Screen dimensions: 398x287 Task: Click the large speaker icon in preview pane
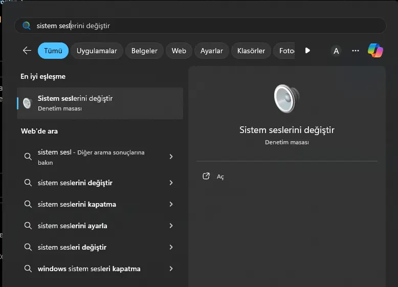click(287, 98)
